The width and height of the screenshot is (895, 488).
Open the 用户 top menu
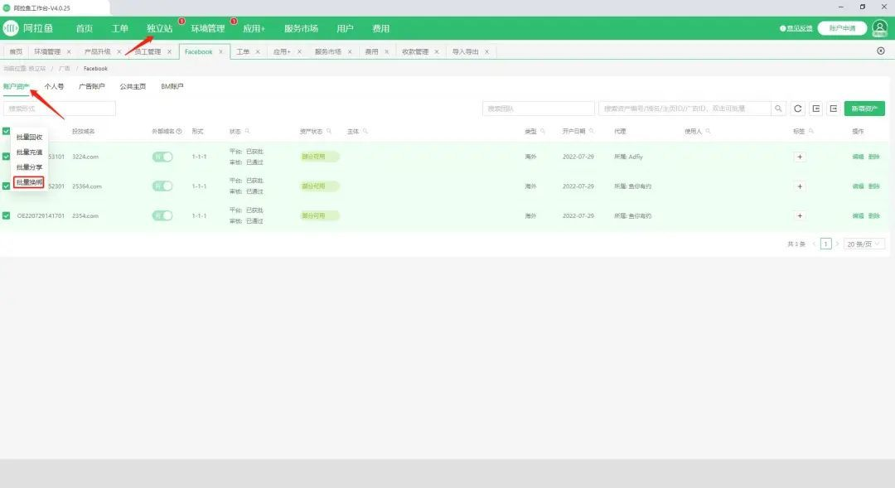coord(345,28)
